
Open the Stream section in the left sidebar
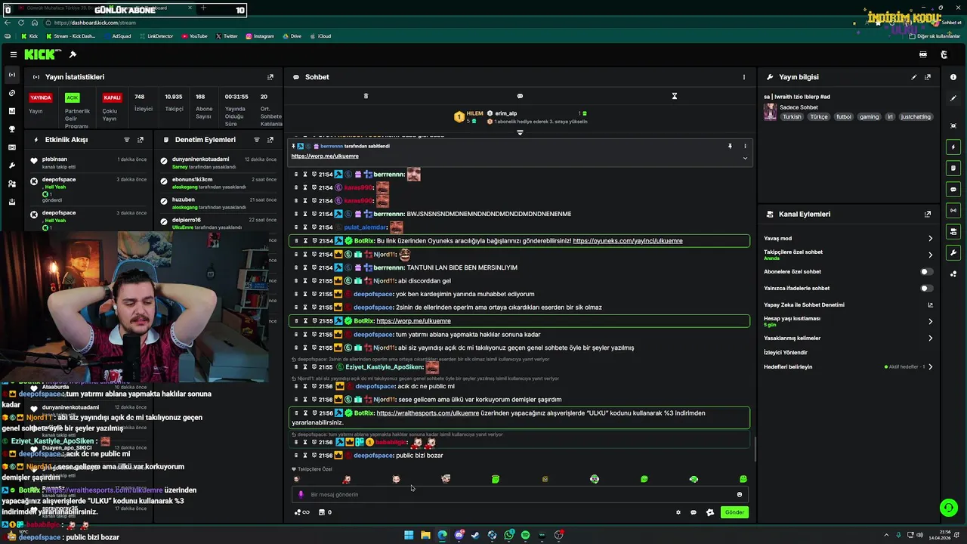(11, 75)
